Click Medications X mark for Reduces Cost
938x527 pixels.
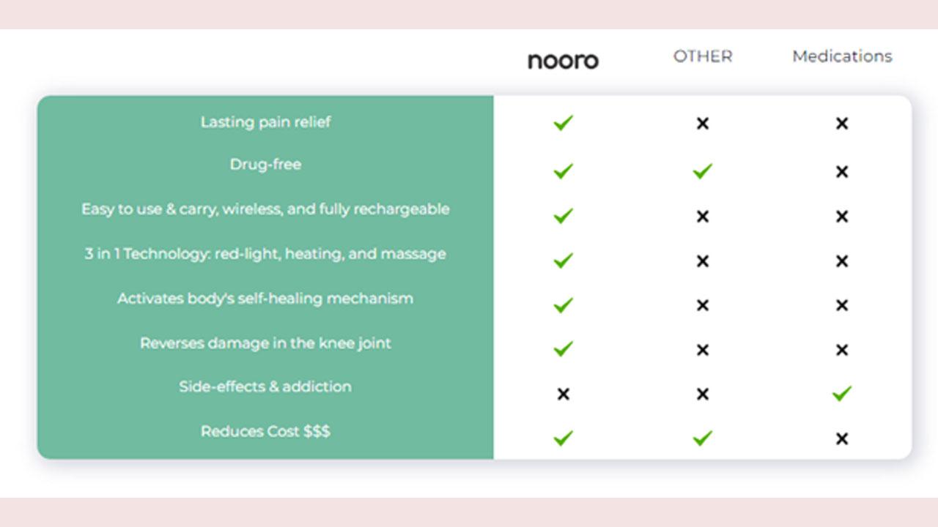pos(841,439)
